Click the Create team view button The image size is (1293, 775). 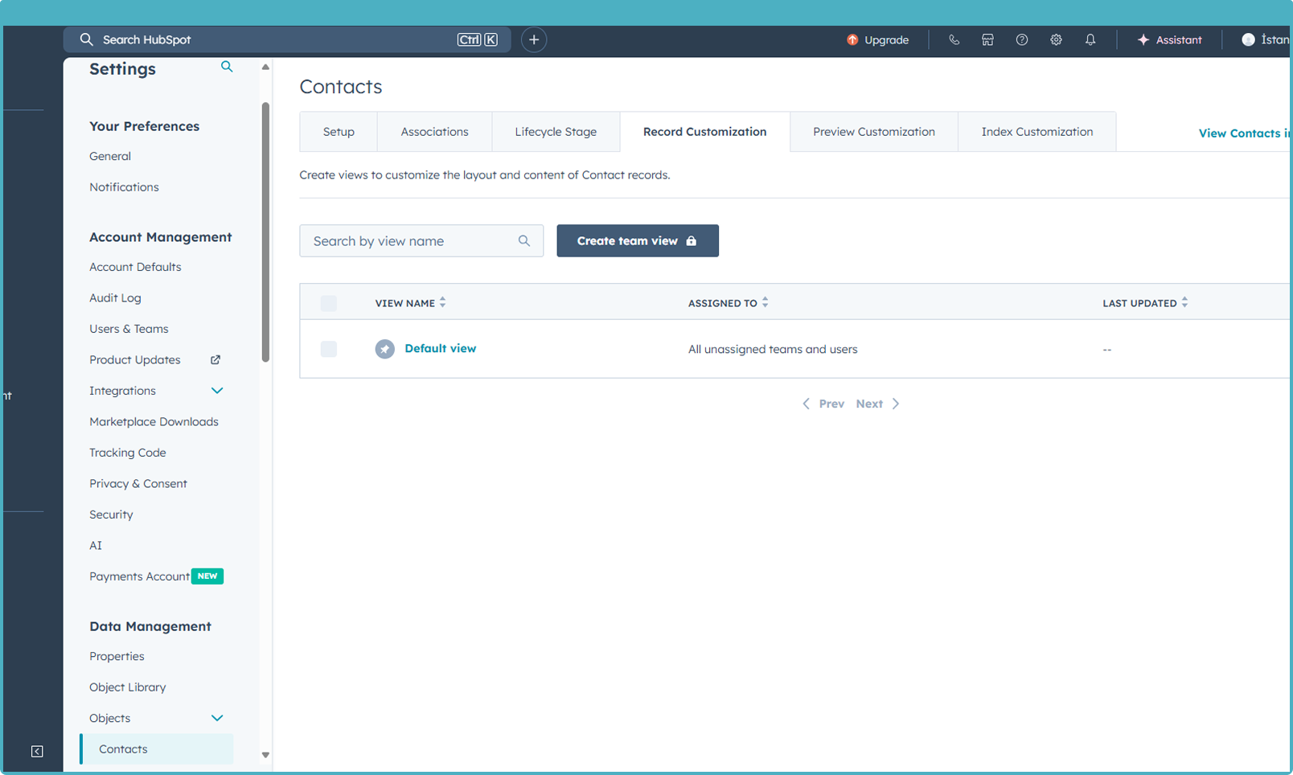pyautogui.click(x=637, y=241)
